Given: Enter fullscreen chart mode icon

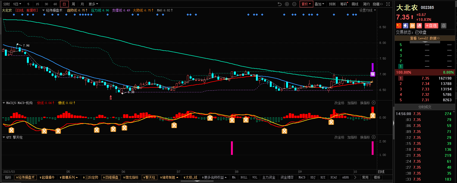Looking at the screenshot, I should (388, 4).
